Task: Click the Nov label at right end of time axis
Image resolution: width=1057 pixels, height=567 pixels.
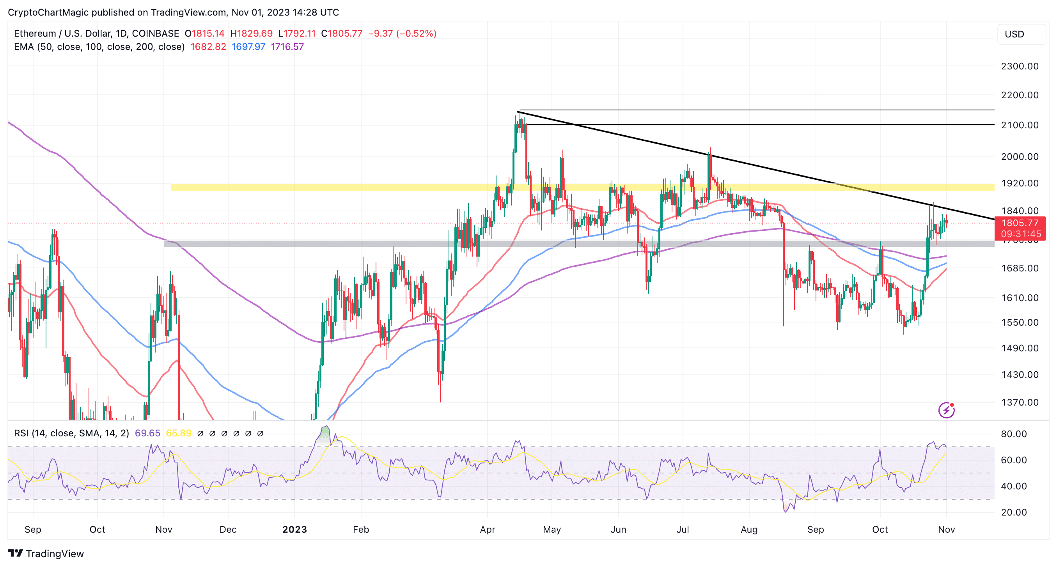Action: tap(946, 529)
